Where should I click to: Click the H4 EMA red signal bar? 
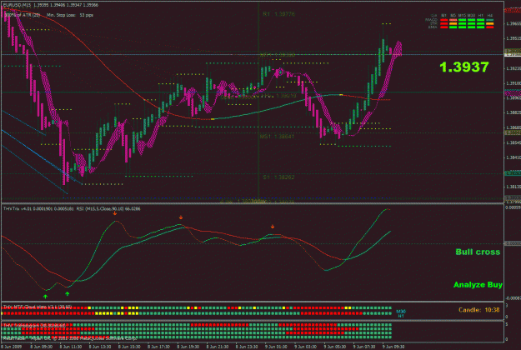tap(490, 27)
